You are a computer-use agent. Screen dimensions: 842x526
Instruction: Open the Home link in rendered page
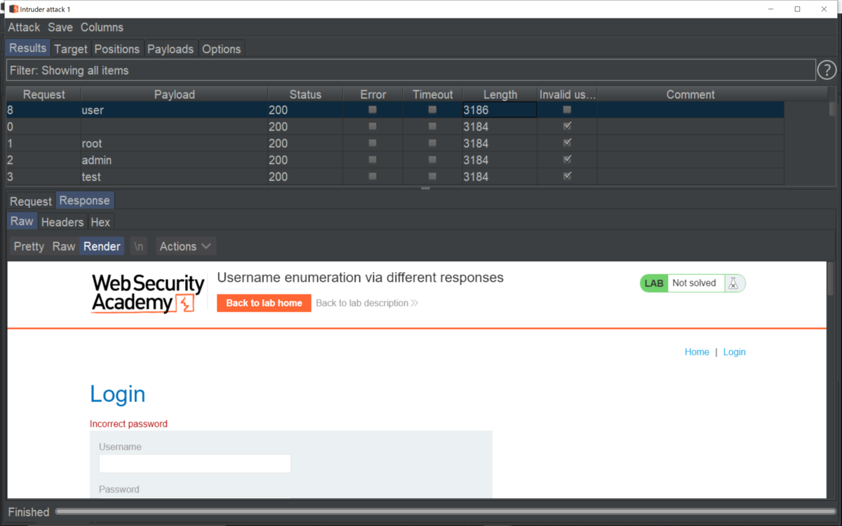coord(697,352)
